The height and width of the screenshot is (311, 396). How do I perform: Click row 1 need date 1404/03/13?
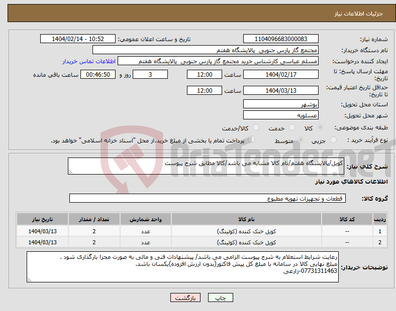click(x=42, y=231)
